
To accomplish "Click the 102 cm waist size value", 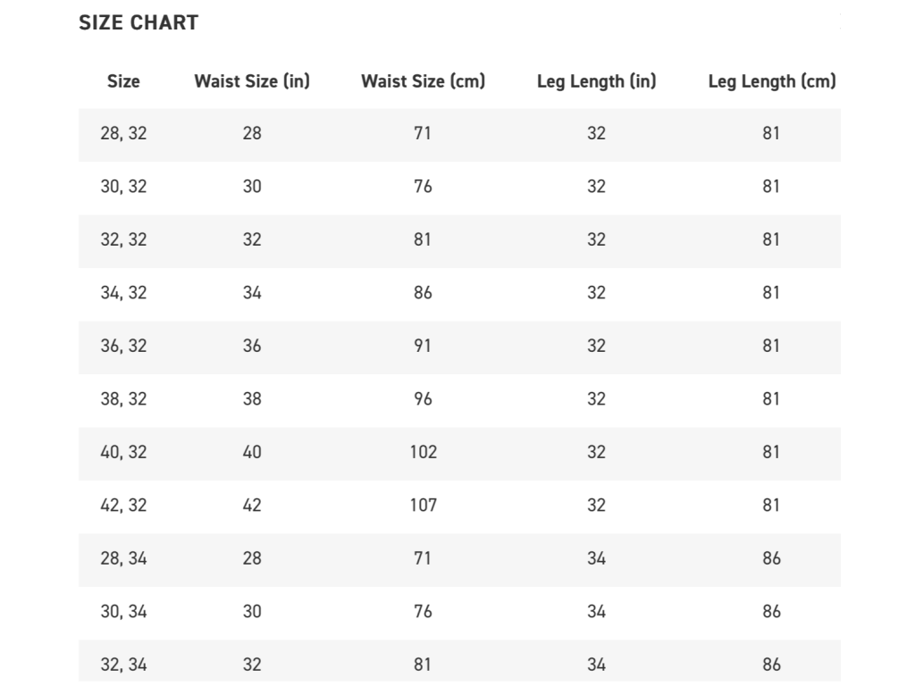I will [x=423, y=452].
